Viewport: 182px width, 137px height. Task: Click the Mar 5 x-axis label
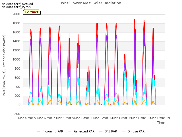click(x=32, y=118)
